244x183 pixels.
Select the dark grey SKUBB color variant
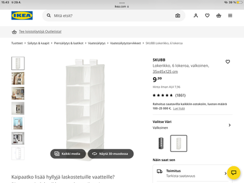point(161,143)
